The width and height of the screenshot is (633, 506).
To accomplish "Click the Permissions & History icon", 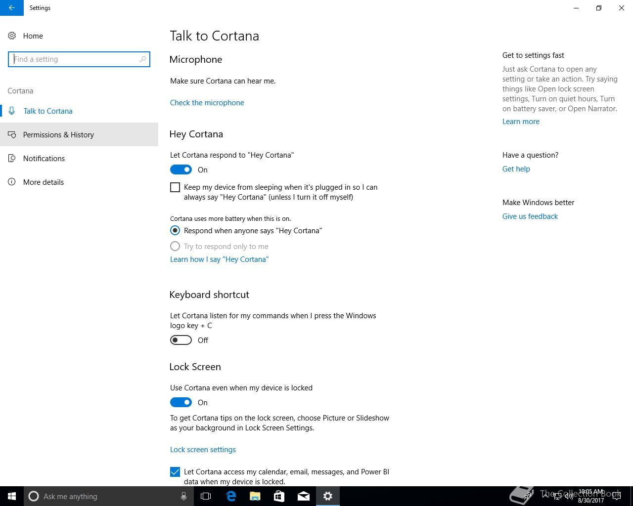I will (12, 134).
